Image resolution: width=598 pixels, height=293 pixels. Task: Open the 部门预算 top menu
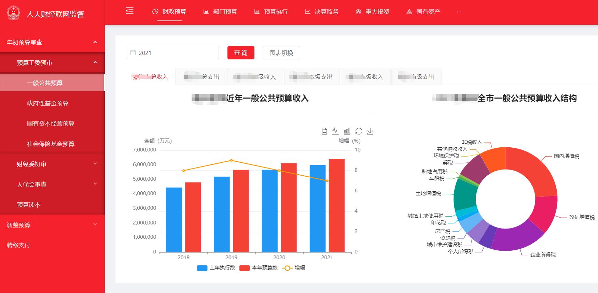[220, 12]
